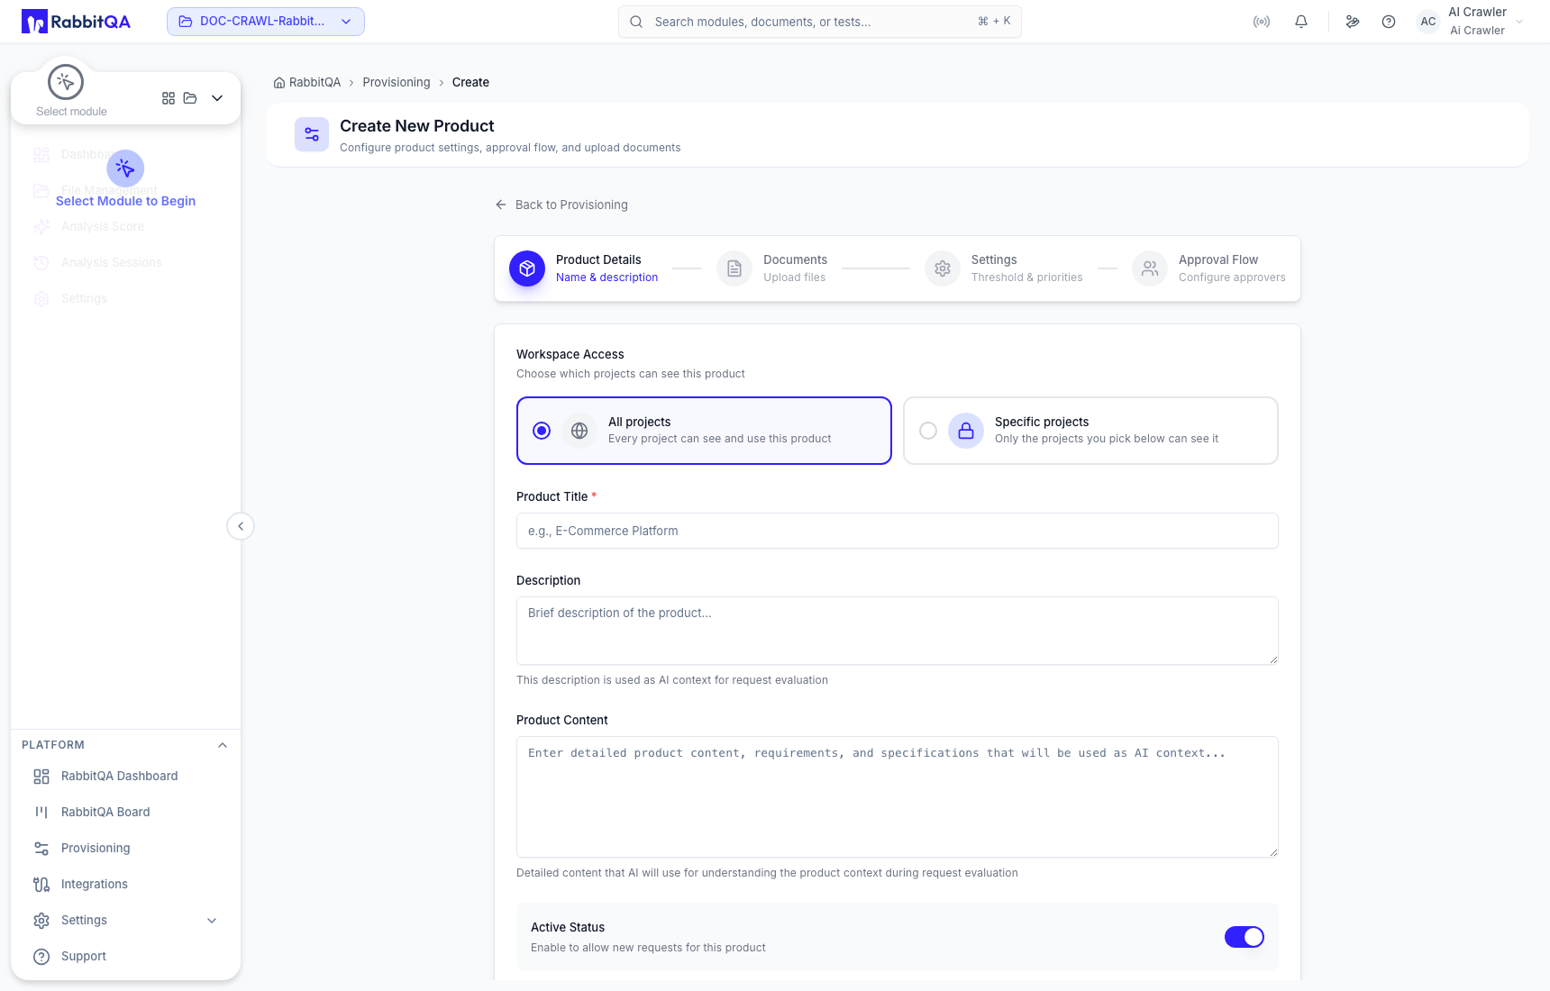This screenshot has width=1550, height=991.
Task: Click the RabbitQA logo
Action: [x=76, y=22]
